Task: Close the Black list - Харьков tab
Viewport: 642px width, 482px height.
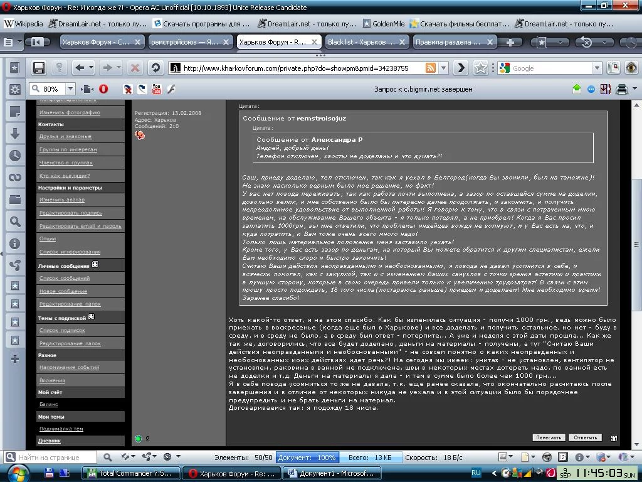Action: (x=402, y=42)
